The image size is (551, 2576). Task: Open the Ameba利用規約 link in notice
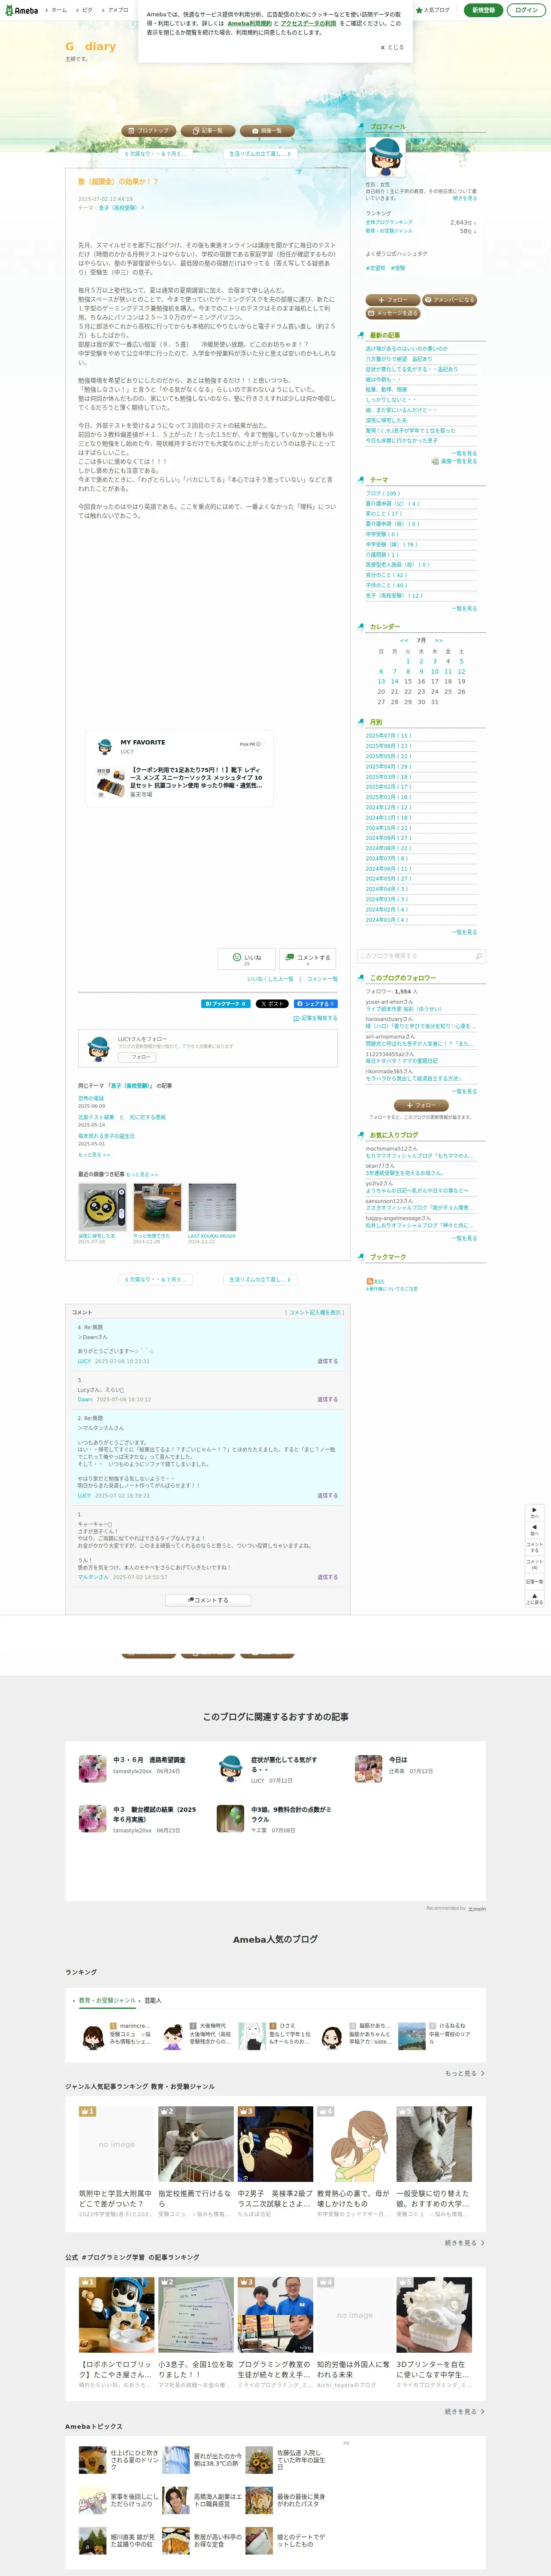pyautogui.click(x=249, y=23)
